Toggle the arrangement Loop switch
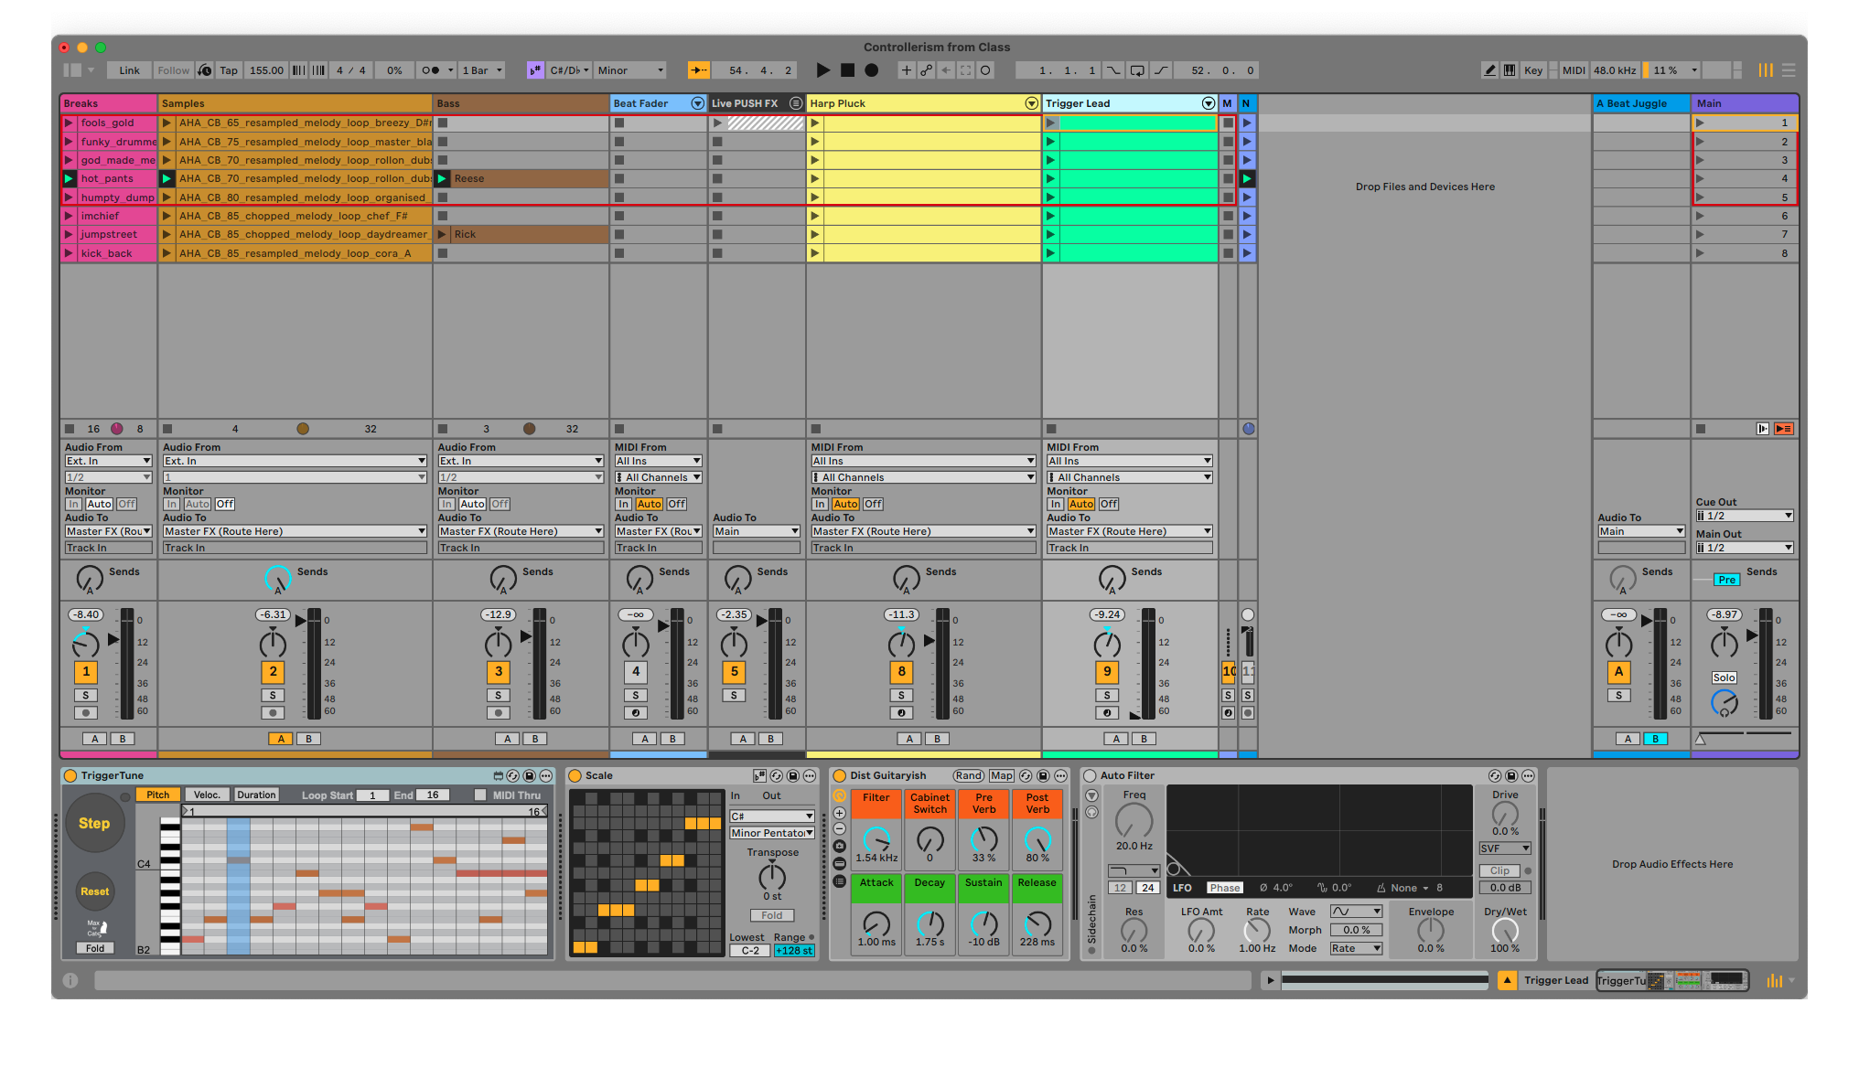The height and width of the screenshot is (1067, 1859). click(x=1136, y=70)
